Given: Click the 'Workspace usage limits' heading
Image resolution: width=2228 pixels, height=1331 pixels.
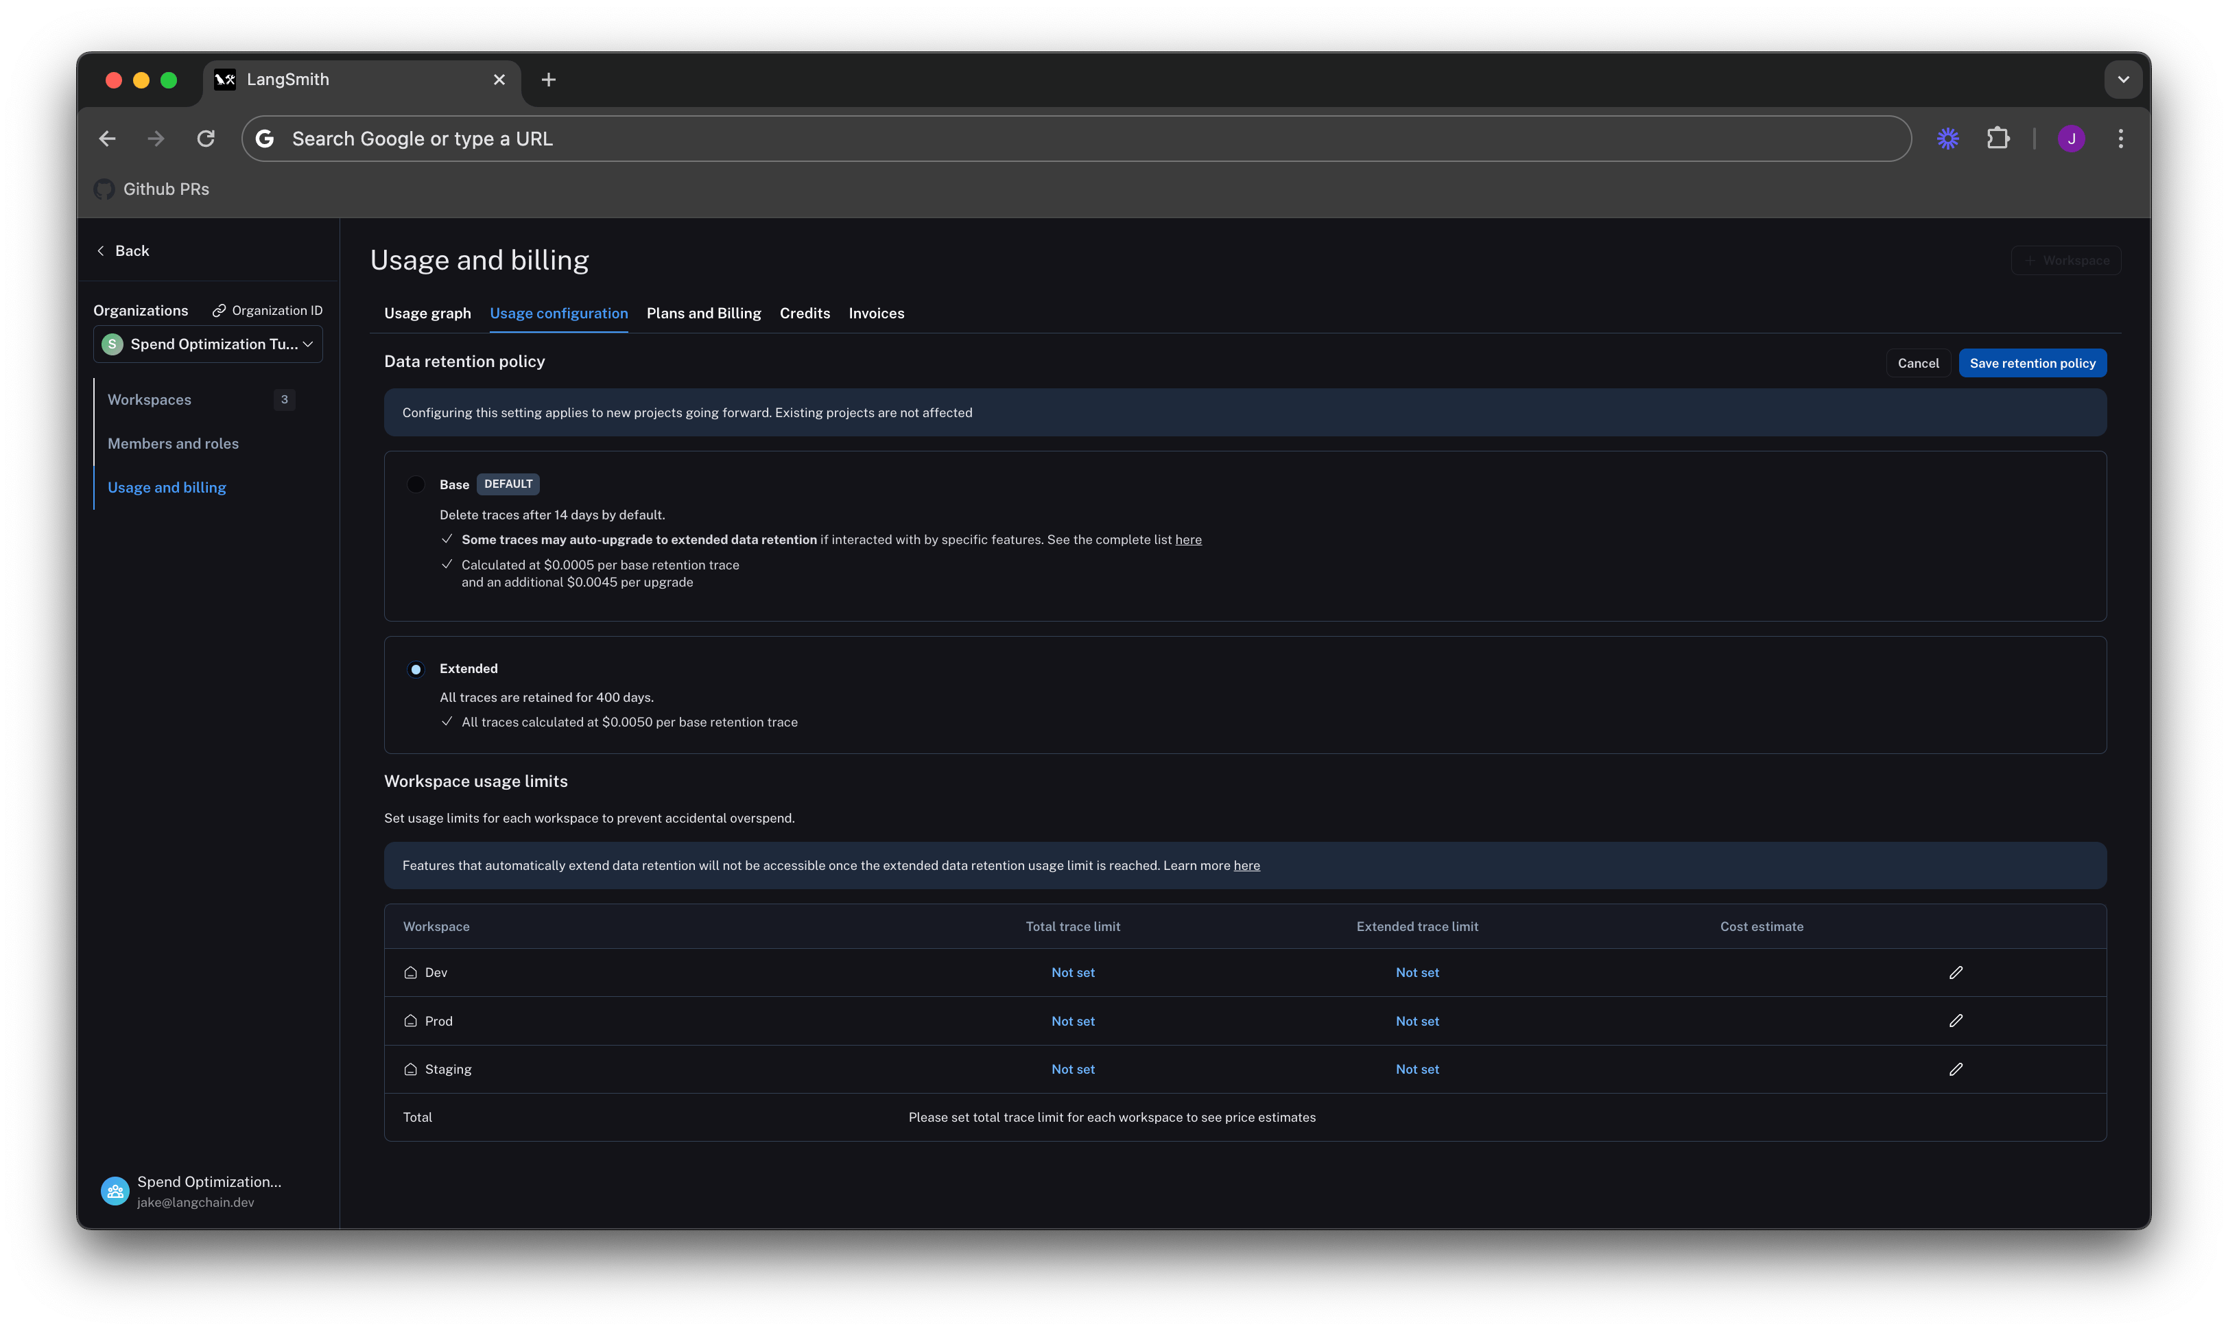Looking at the screenshot, I should 476,782.
